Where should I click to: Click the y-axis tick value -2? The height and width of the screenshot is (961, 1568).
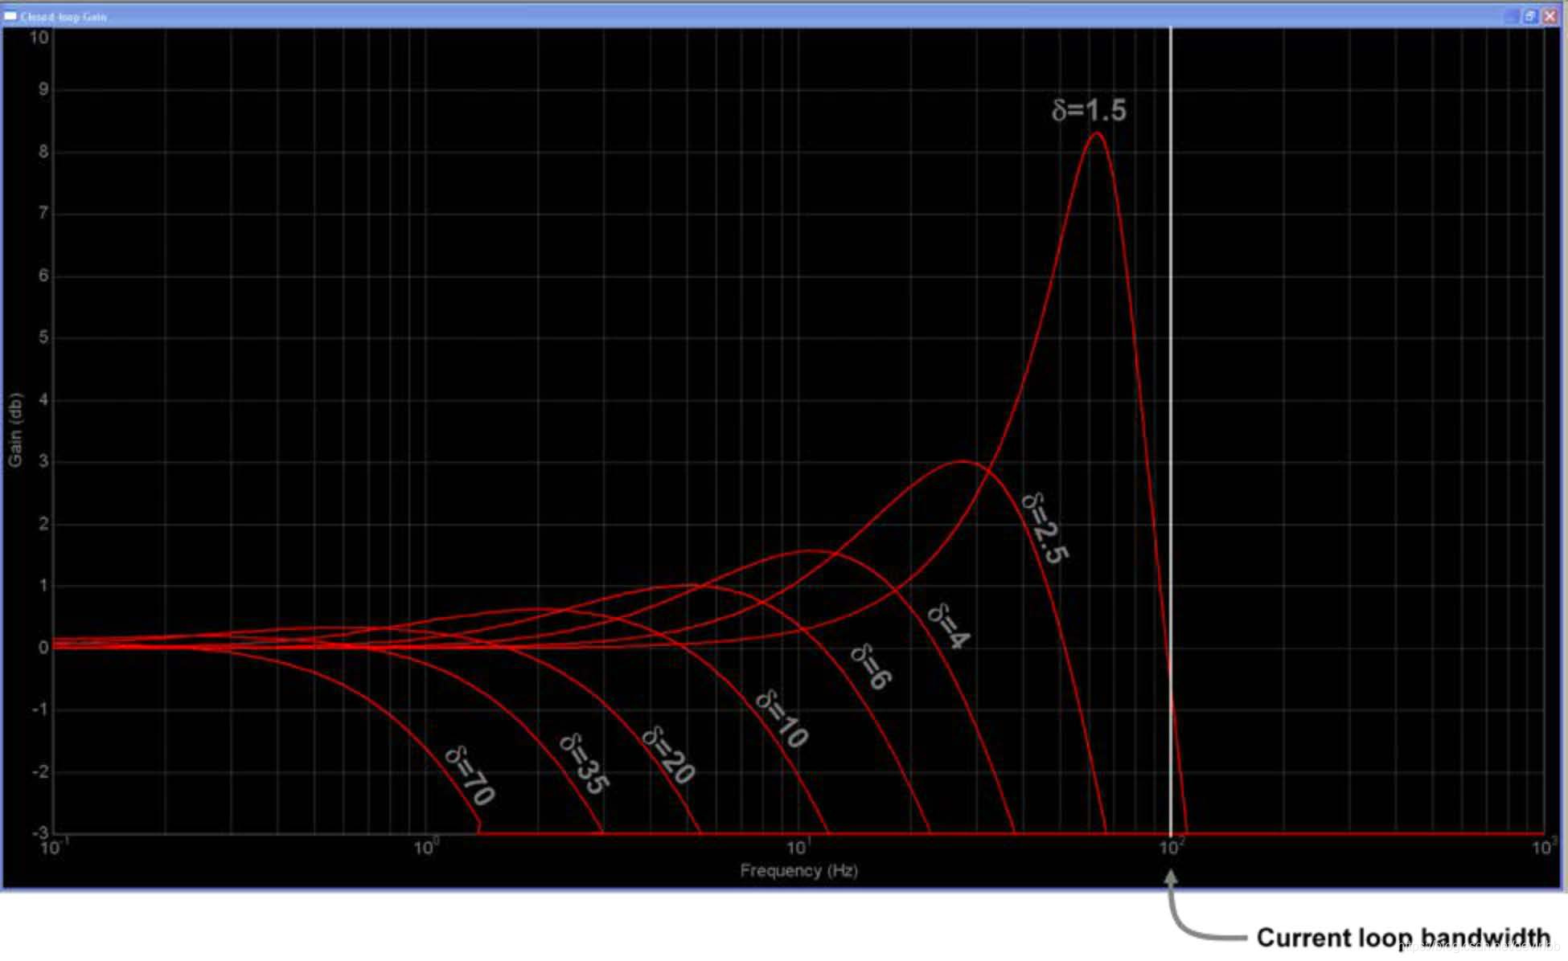click(40, 771)
